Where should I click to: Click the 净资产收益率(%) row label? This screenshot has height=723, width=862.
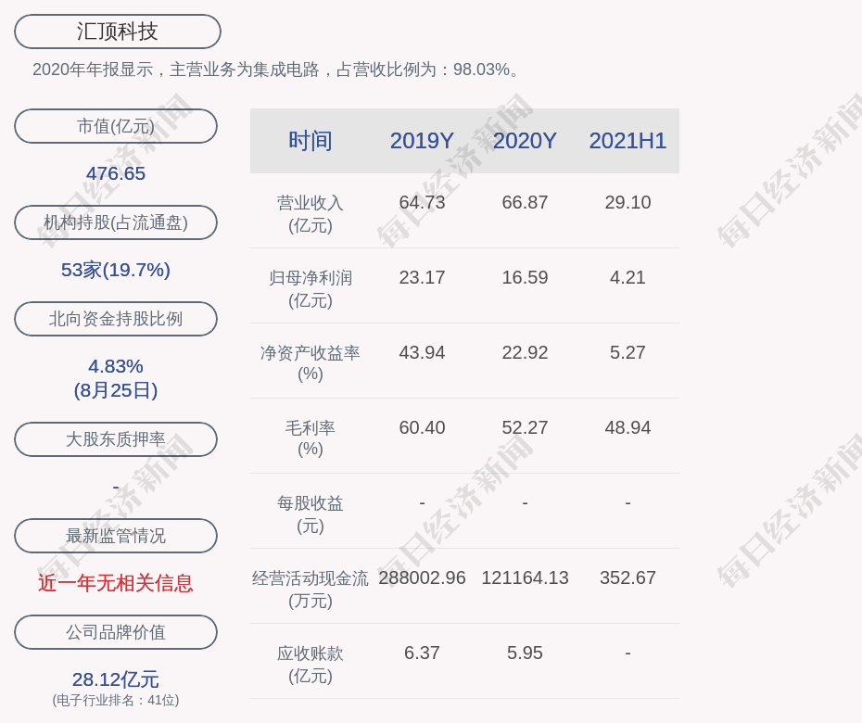311,363
